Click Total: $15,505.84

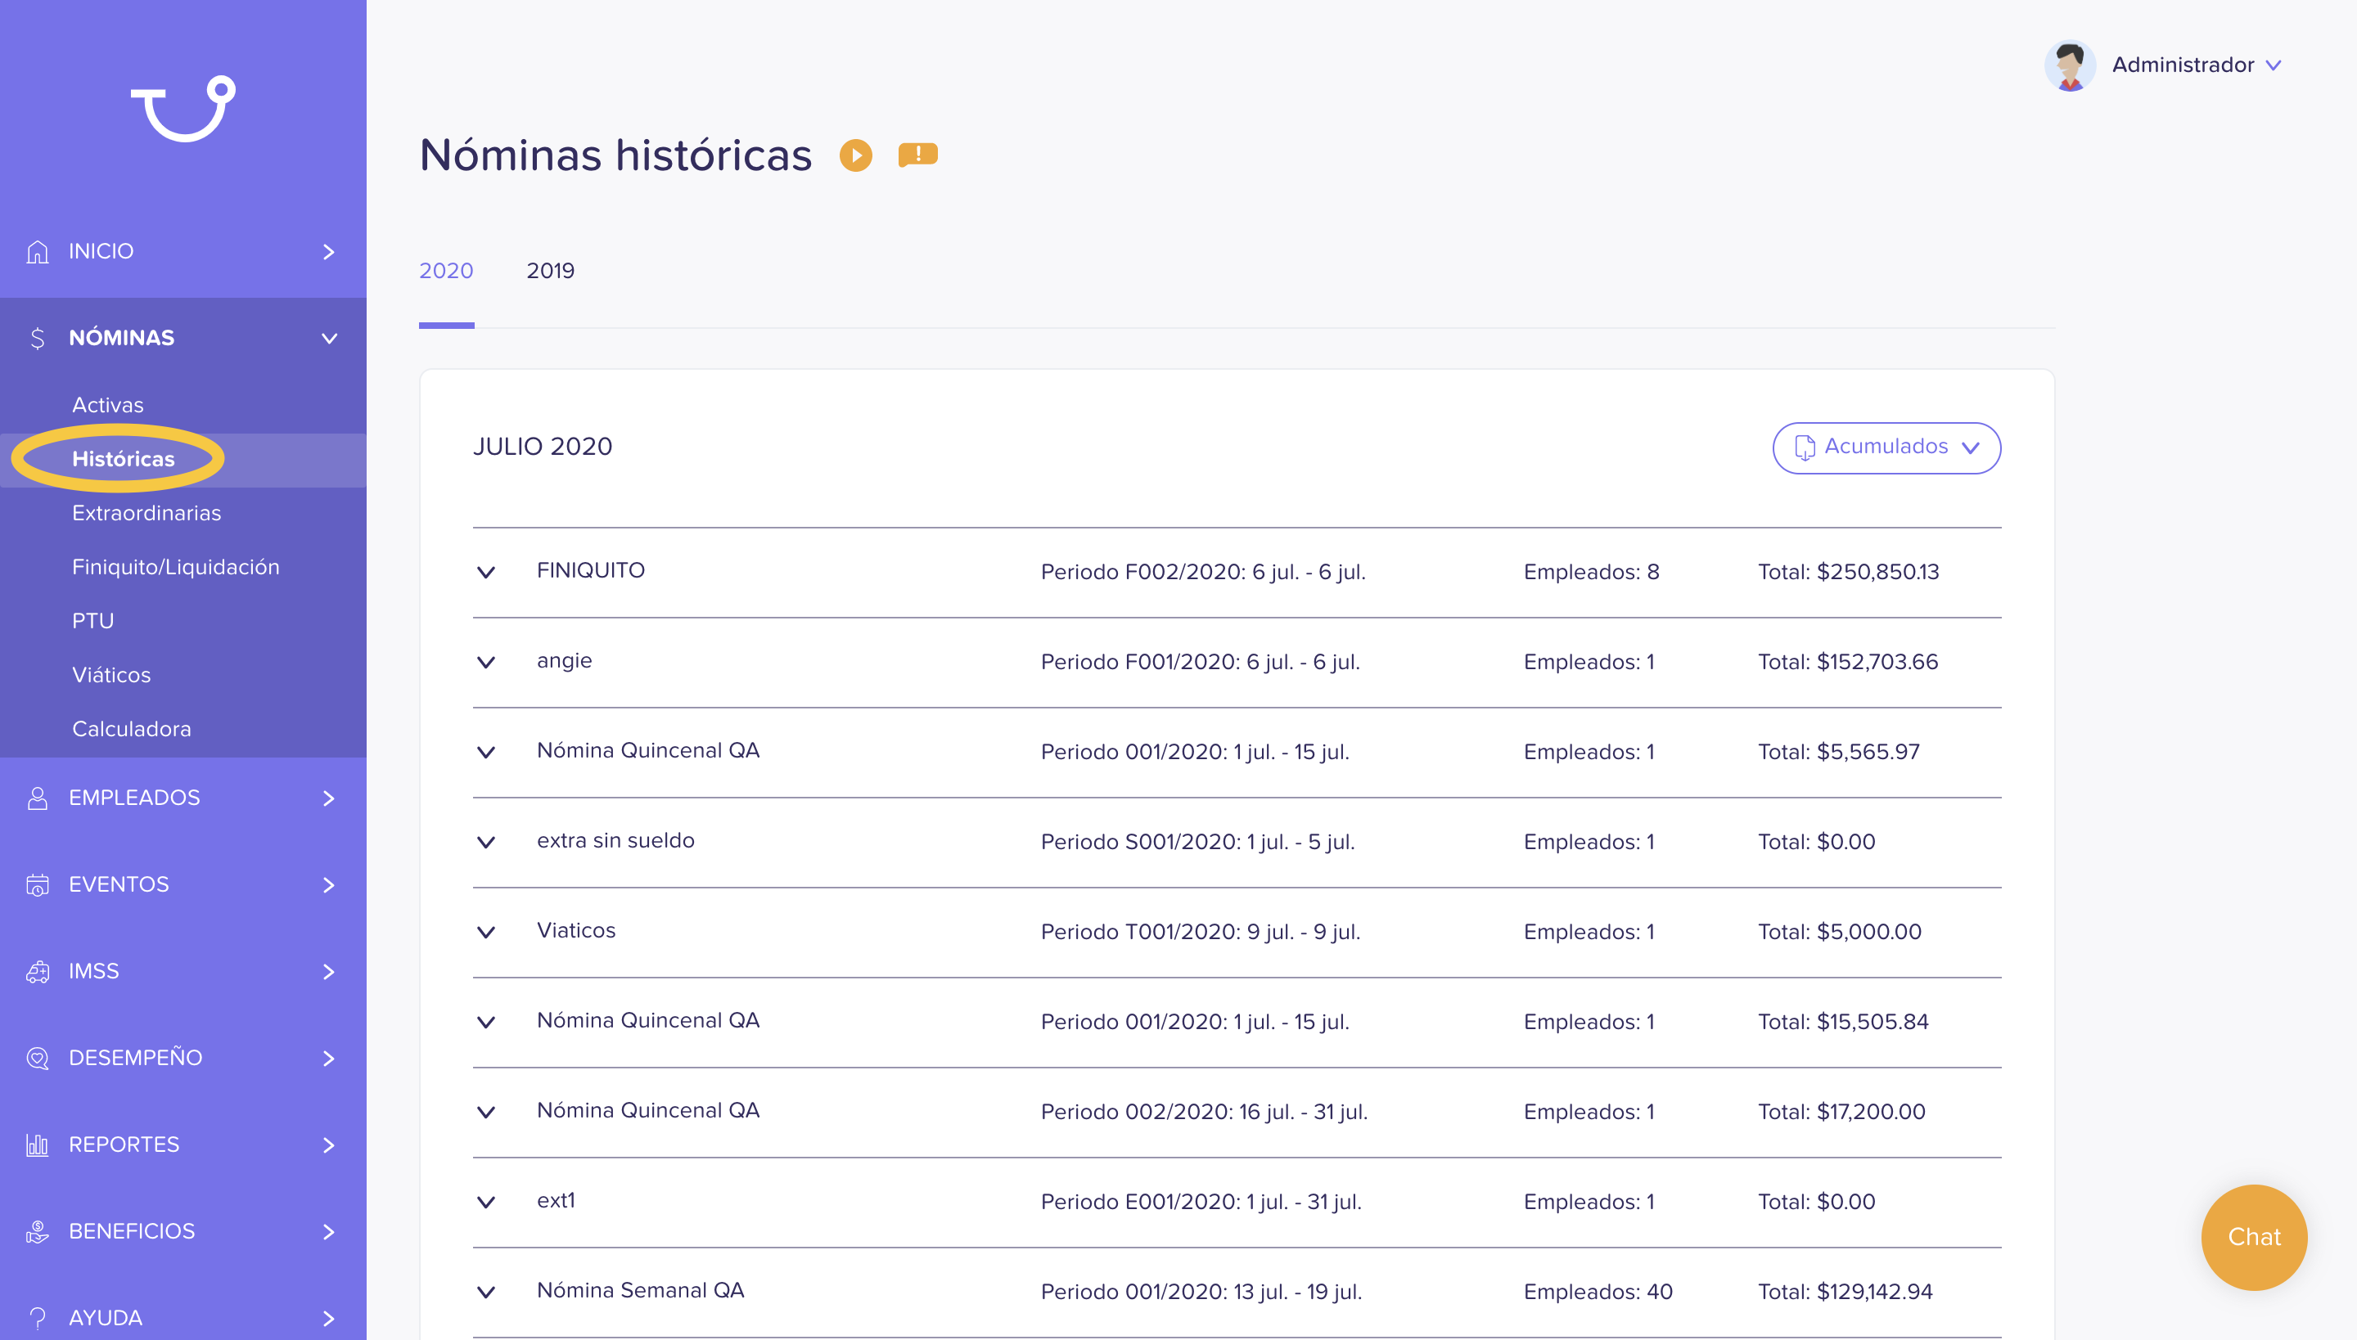[x=1842, y=1022]
